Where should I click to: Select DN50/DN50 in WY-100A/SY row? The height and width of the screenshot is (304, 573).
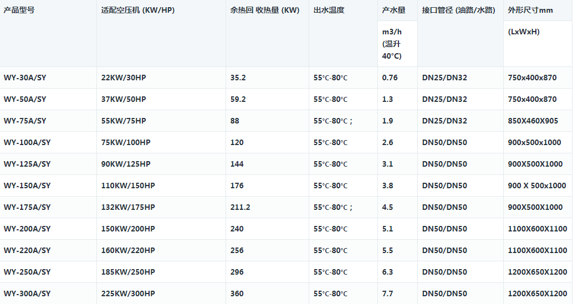point(444,142)
